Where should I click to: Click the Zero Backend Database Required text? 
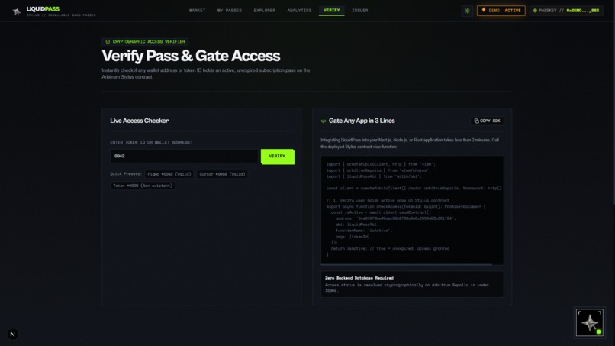point(359,278)
